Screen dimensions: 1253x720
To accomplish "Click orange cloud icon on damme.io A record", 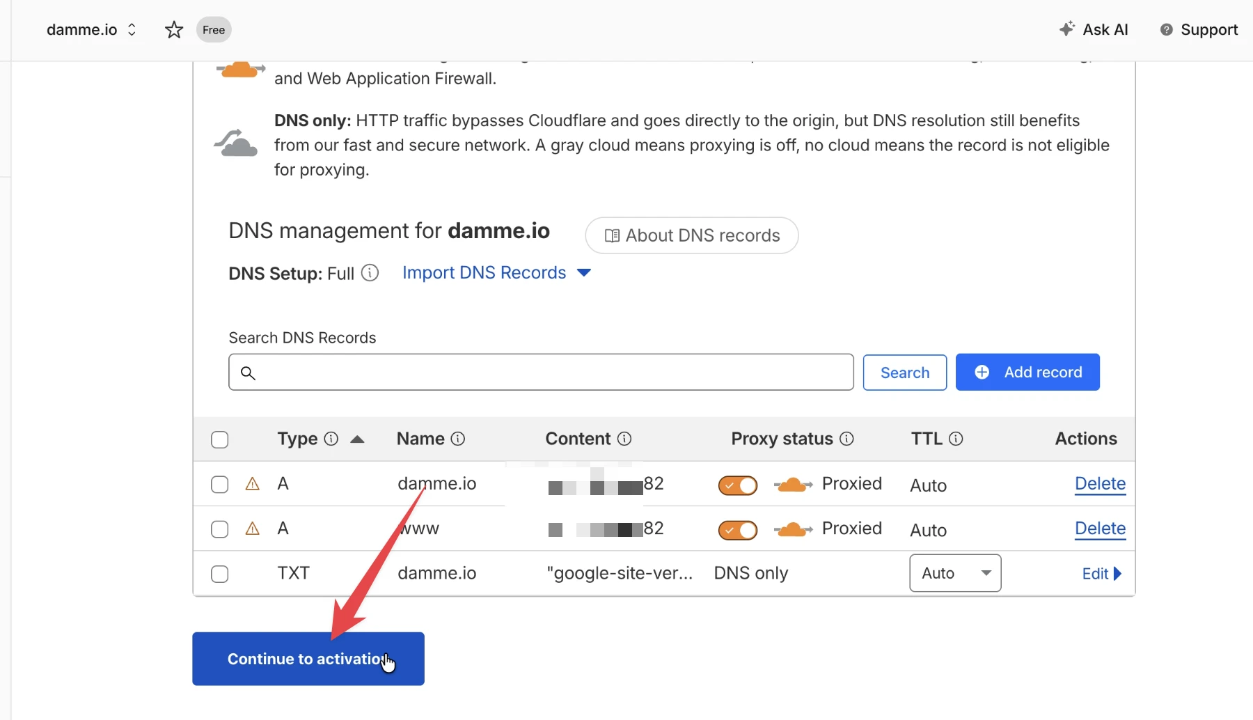I will 793,485.
